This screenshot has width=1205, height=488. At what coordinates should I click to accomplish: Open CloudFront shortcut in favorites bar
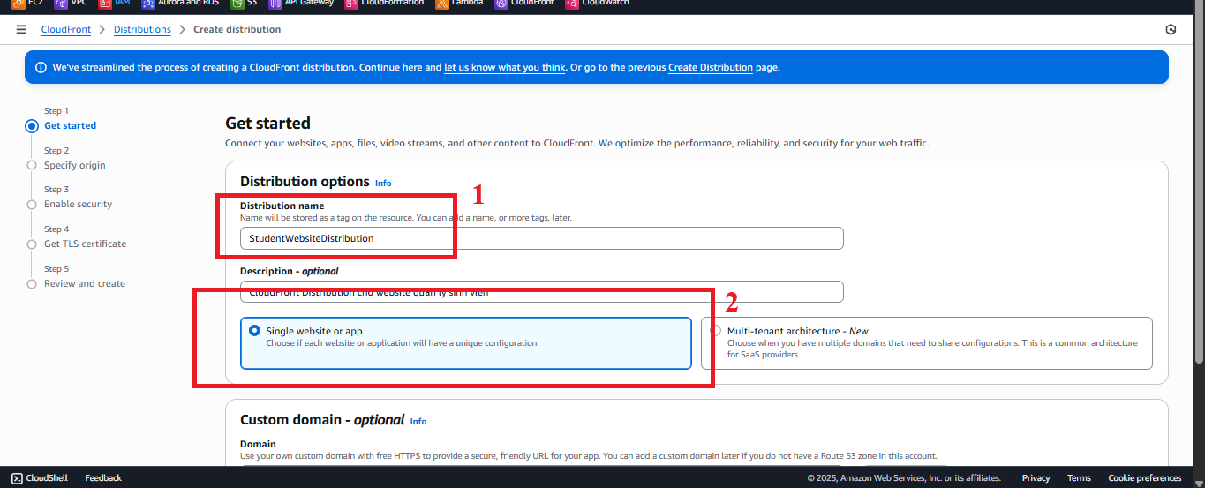524,4
